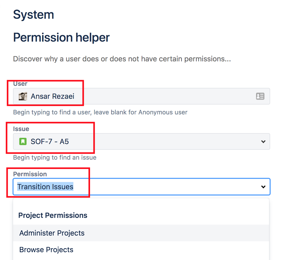Image resolution: width=305 pixels, height=260 pixels.
Task: Select Administer Projects from the list
Action: coord(52,233)
